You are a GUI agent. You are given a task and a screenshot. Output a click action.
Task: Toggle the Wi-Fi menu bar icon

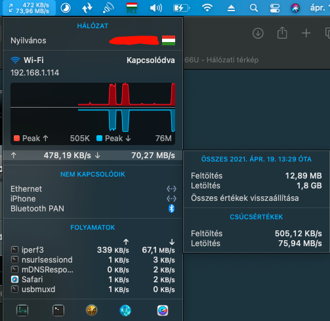pyautogui.click(x=207, y=8)
